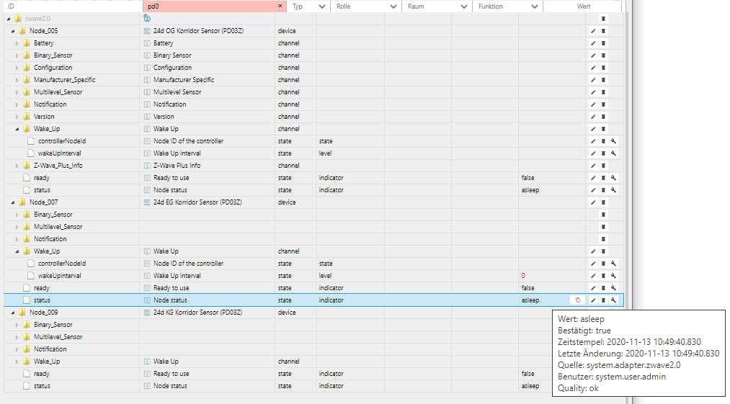Expand Multilevel_Sensor folder under Node_007
Viewport: 730px width, 404px height.
point(17,227)
